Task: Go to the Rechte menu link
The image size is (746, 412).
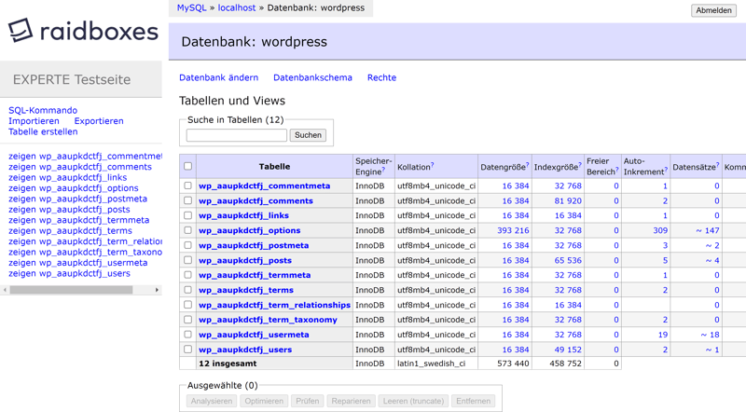Action: coord(381,77)
